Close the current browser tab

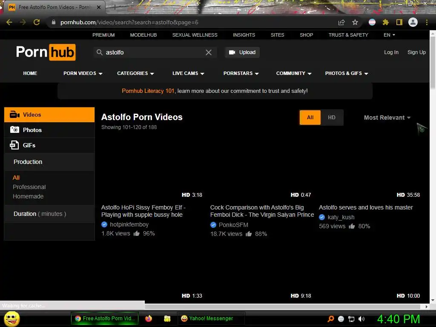pos(99,7)
